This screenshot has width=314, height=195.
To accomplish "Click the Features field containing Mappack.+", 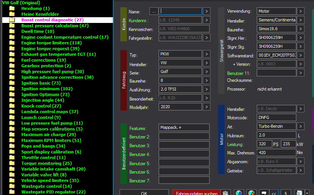I will (184, 127).
